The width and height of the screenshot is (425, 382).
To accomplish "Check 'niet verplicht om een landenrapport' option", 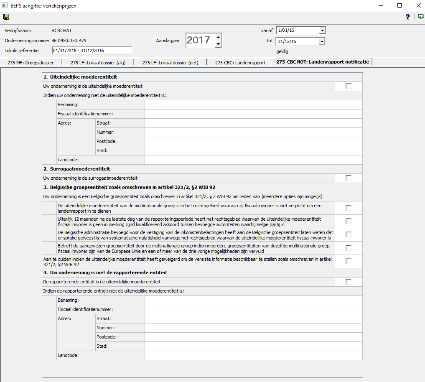I will 349,208.
